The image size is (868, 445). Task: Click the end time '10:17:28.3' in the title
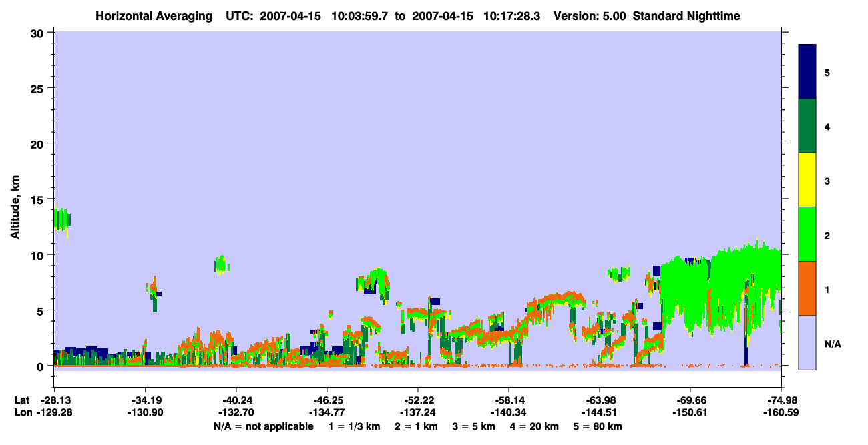click(513, 16)
